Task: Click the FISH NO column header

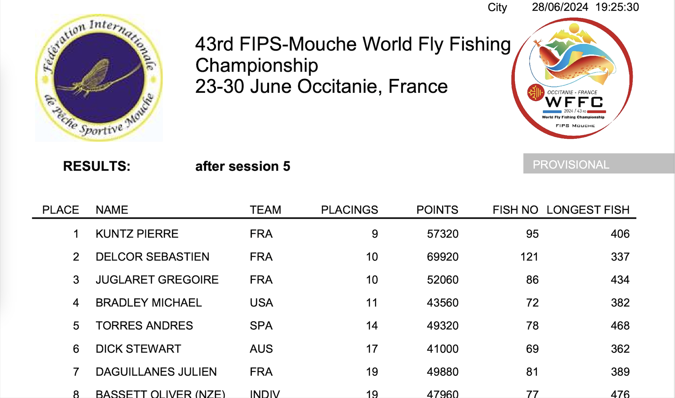Action: pyautogui.click(x=515, y=210)
